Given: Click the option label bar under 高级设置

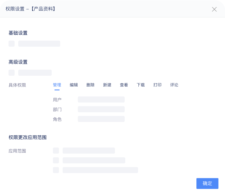Looking at the screenshot, I should tap(35, 73).
